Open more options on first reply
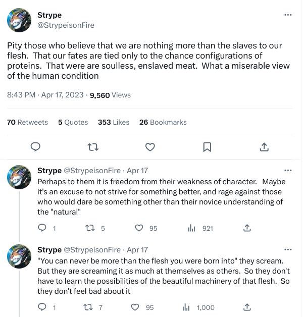 (x=288, y=170)
